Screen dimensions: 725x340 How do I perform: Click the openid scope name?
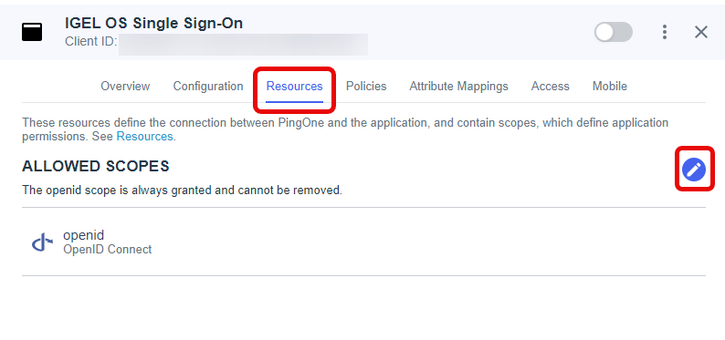[84, 235]
